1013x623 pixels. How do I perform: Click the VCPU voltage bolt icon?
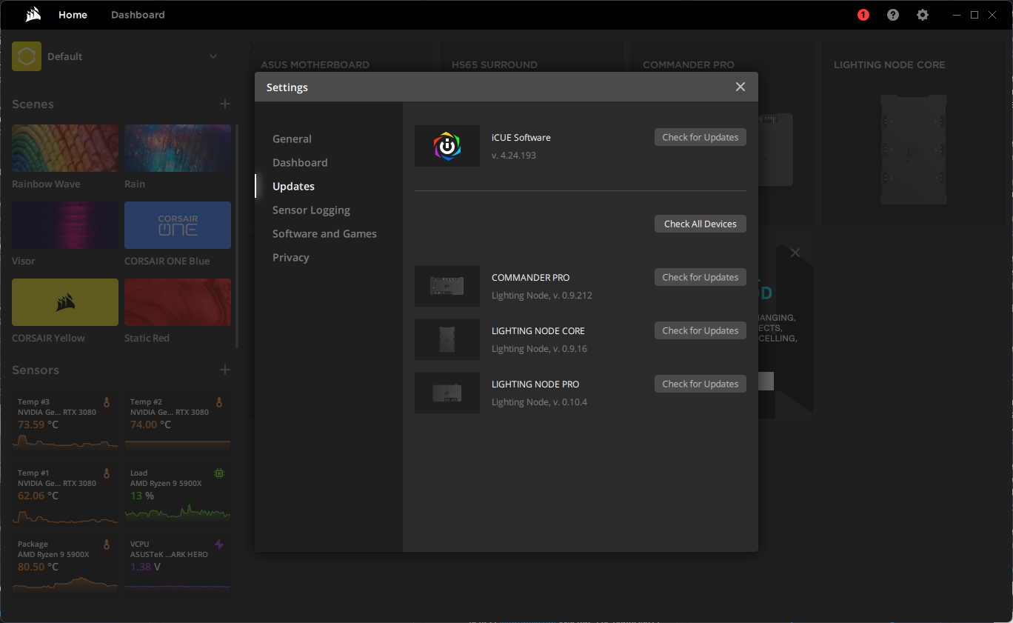click(218, 544)
